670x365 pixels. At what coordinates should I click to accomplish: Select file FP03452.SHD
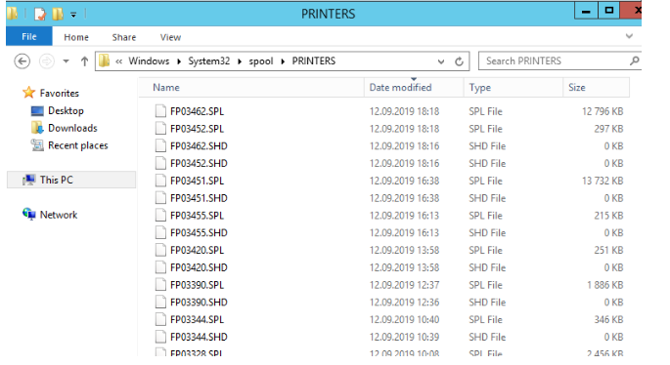199,163
